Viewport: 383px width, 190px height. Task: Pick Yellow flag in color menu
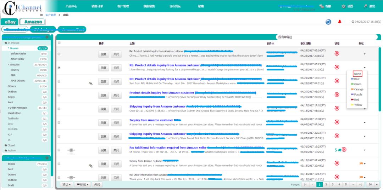[x=357, y=105]
